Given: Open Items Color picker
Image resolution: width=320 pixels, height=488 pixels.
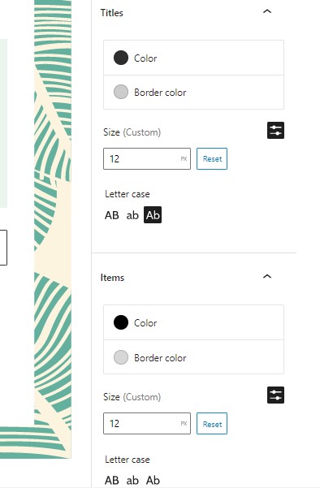Looking at the screenshot, I should [x=193, y=322].
